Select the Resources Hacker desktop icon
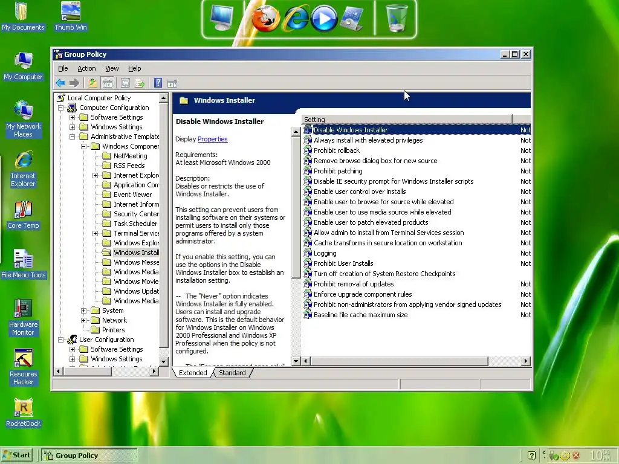The image size is (619, 464). [23, 367]
